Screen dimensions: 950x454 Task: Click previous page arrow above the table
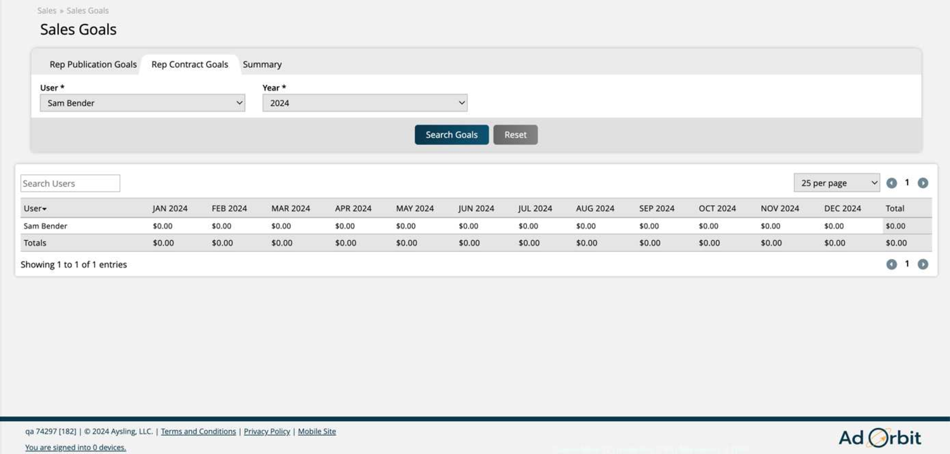(x=892, y=183)
